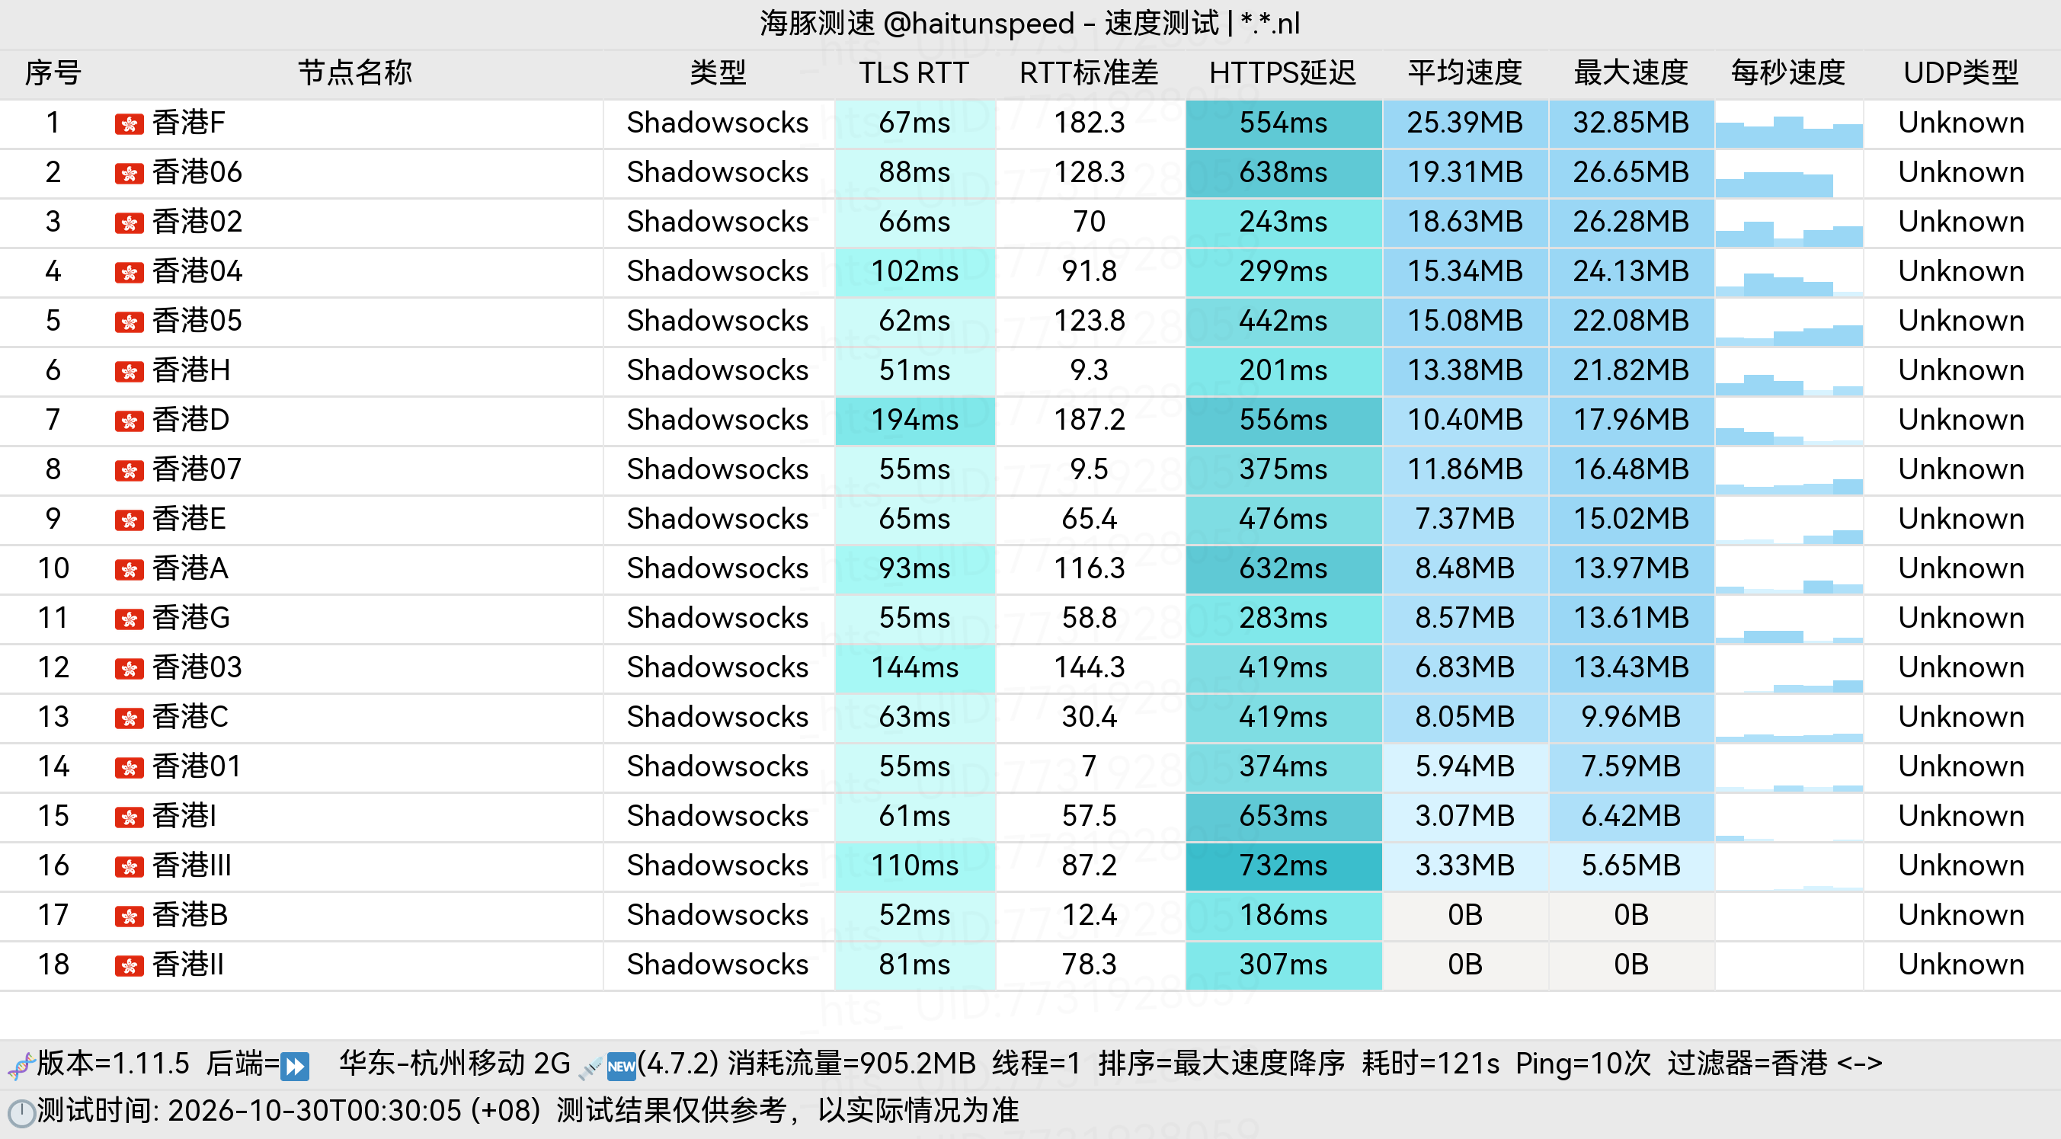This screenshot has height=1139, width=2061.
Task: Click the RTT标准差 column header
Action: tap(1089, 73)
